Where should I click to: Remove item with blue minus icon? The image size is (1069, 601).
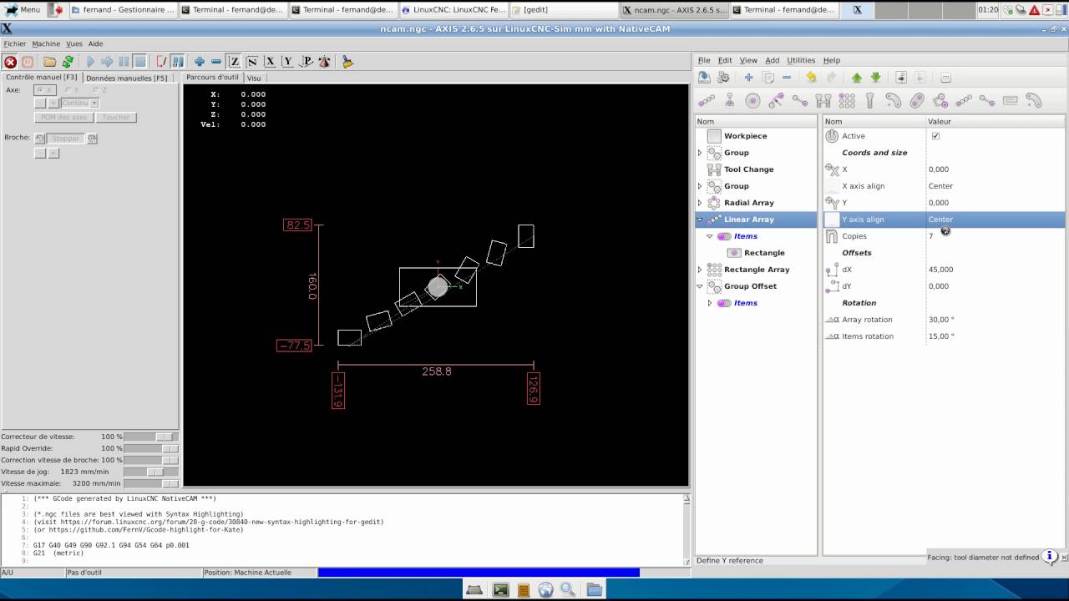(787, 78)
